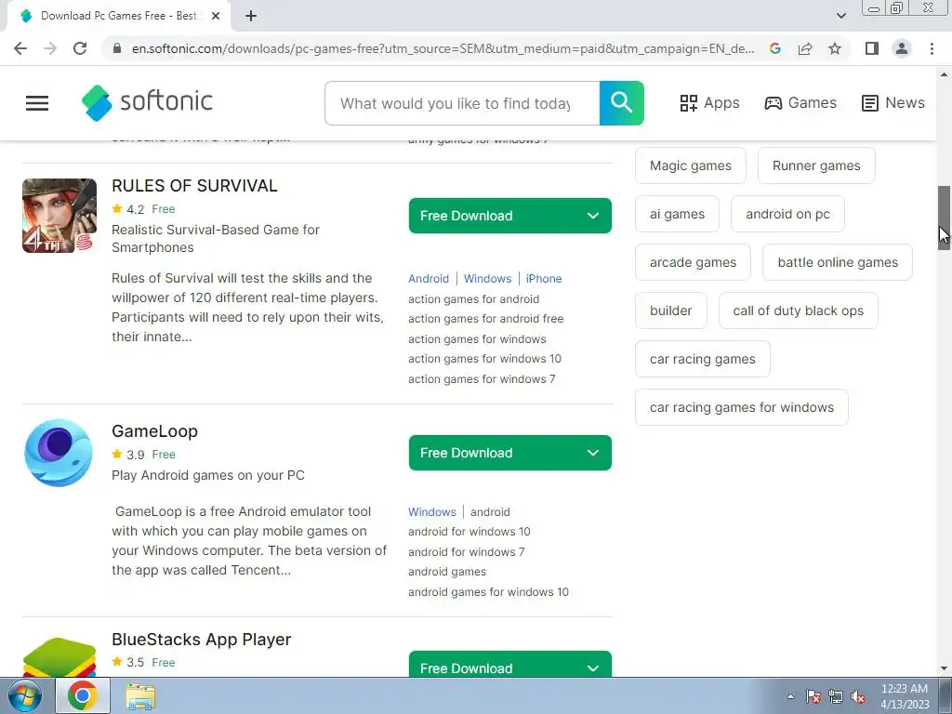Select the Runner games tag
Image resolution: width=952 pixels, height=714 pixels.
click(x=816, y=165)
